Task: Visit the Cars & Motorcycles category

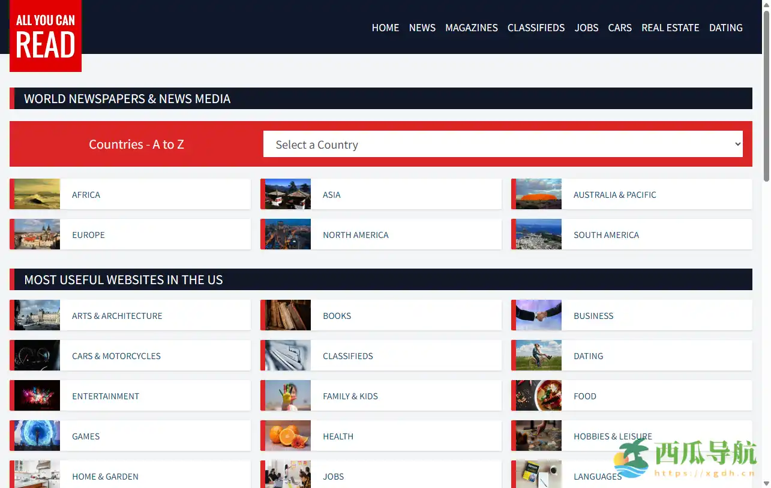Action: [x=116, y=356]
